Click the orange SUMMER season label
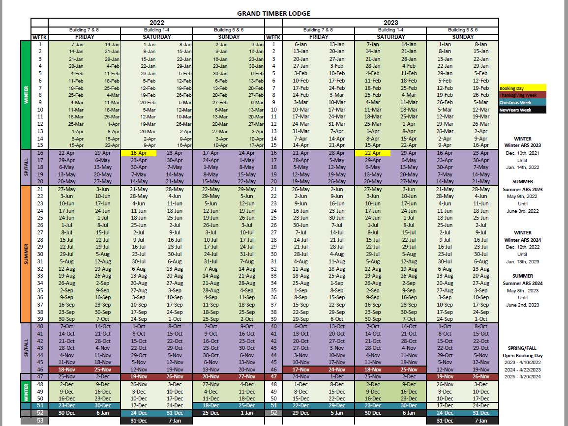 (x=26, y=254)
